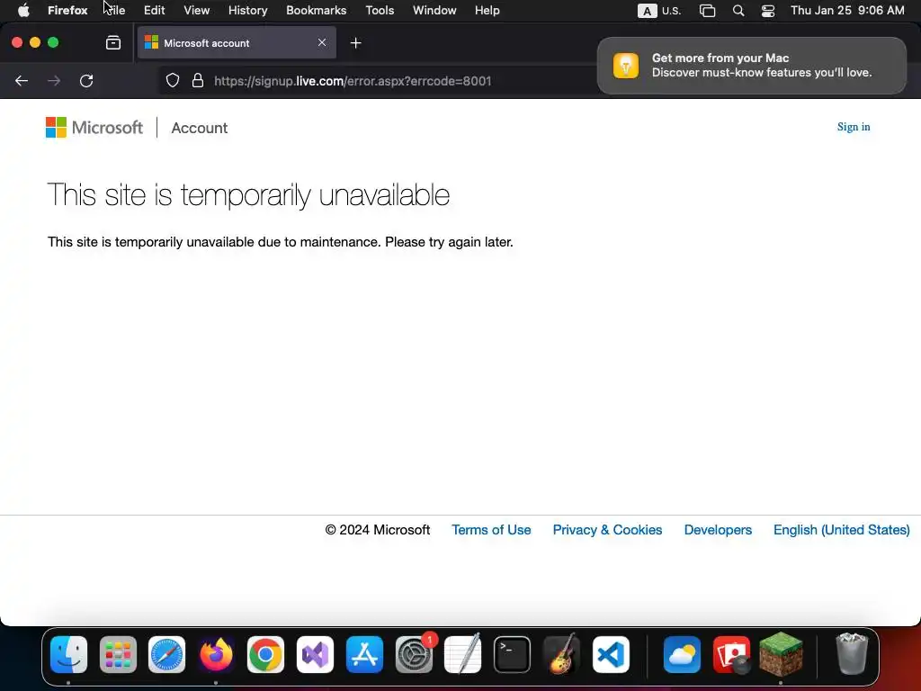Open the Developers link
921x691 pixels.
click(x=718, y=530)
